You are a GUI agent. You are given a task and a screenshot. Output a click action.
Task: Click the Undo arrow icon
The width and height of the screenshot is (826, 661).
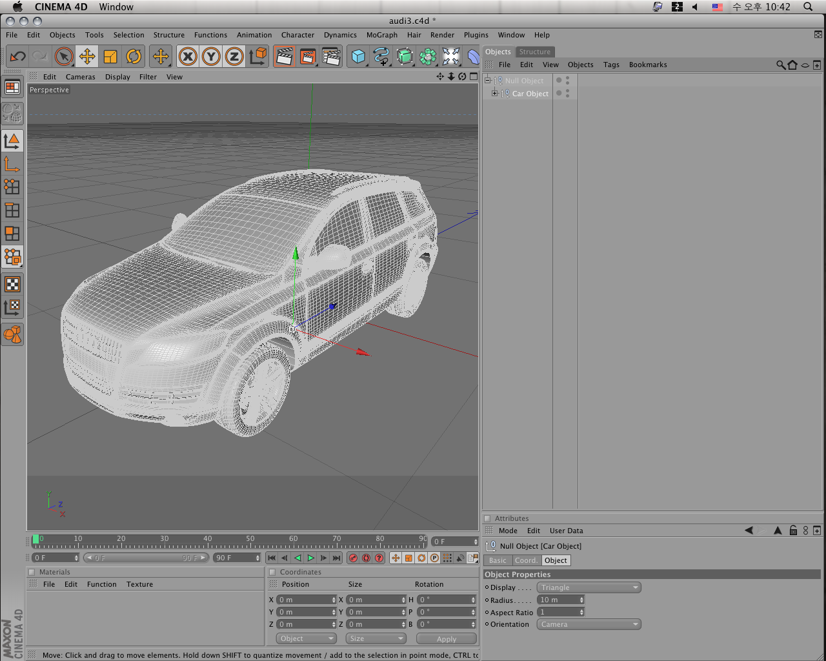17,57
